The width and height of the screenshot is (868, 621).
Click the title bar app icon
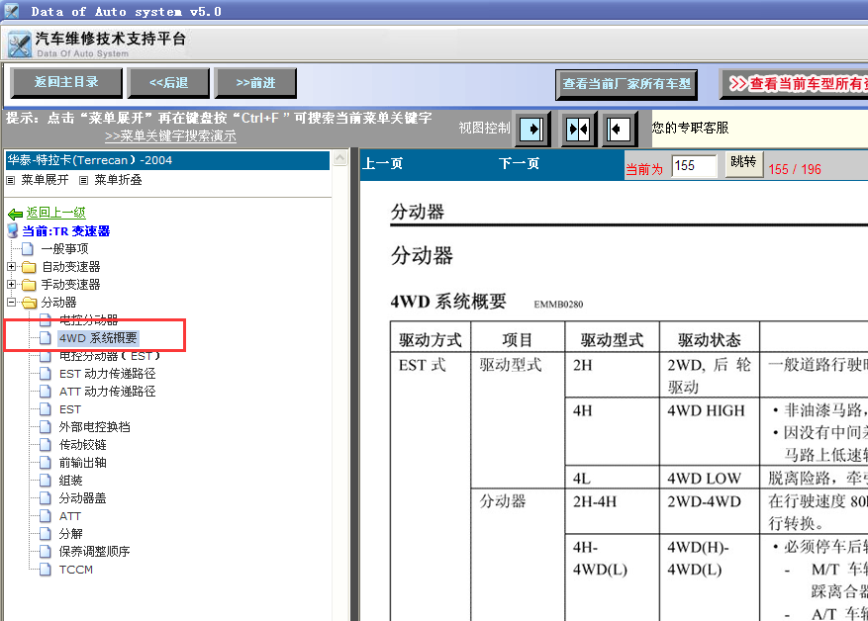point(11,10)
